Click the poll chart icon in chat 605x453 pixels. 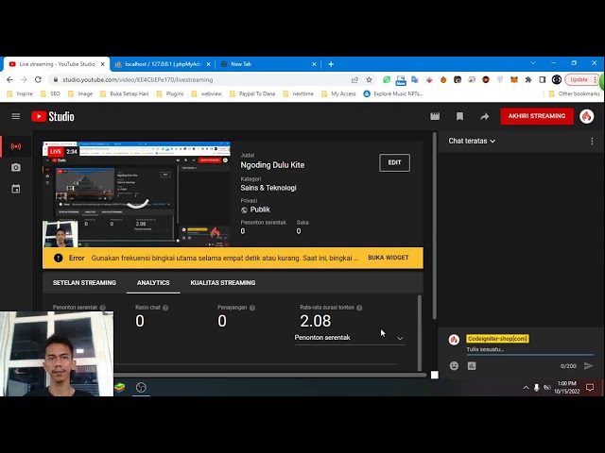472,365
